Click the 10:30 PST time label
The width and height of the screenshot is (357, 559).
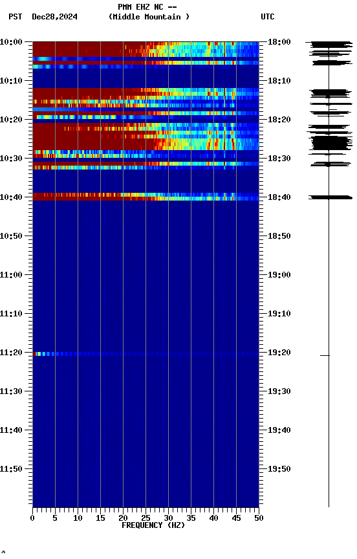click(11, 159)
